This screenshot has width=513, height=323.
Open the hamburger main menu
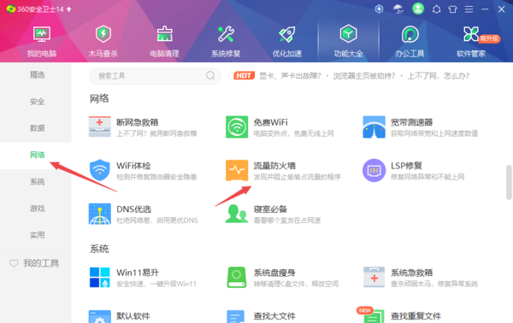(x=469, y=9)
